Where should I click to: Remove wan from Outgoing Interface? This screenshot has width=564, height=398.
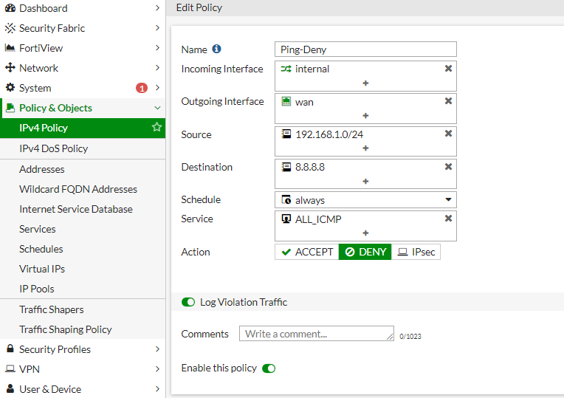pos(448,100)
